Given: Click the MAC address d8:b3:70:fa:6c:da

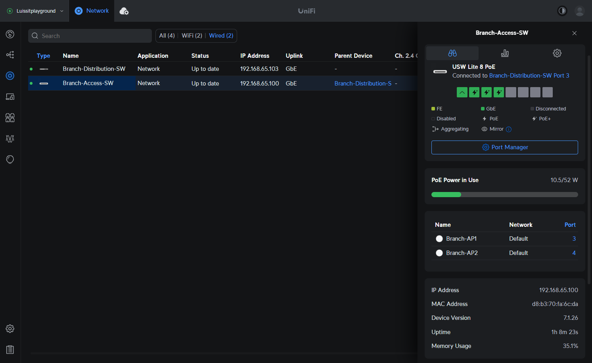Looking at the screenshot, I should 555,304.
